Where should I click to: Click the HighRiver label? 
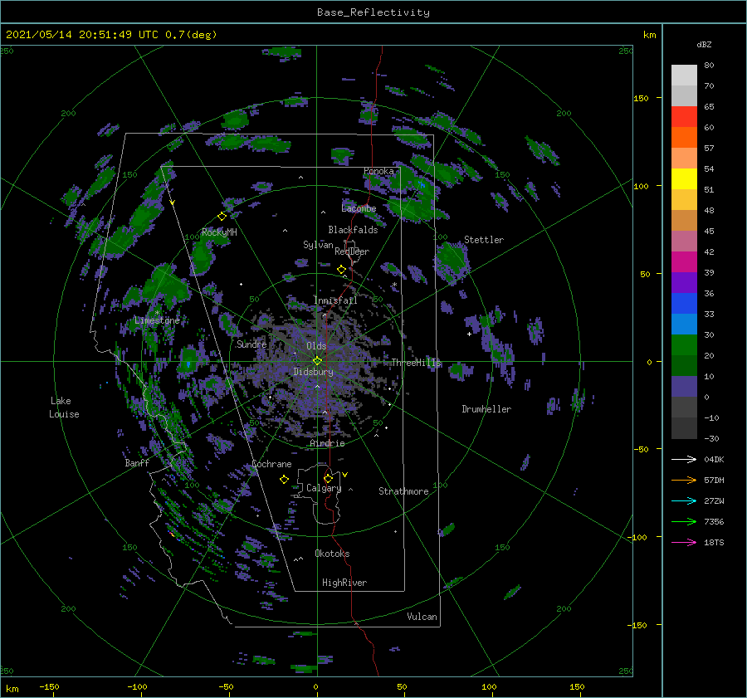(344, 583)
